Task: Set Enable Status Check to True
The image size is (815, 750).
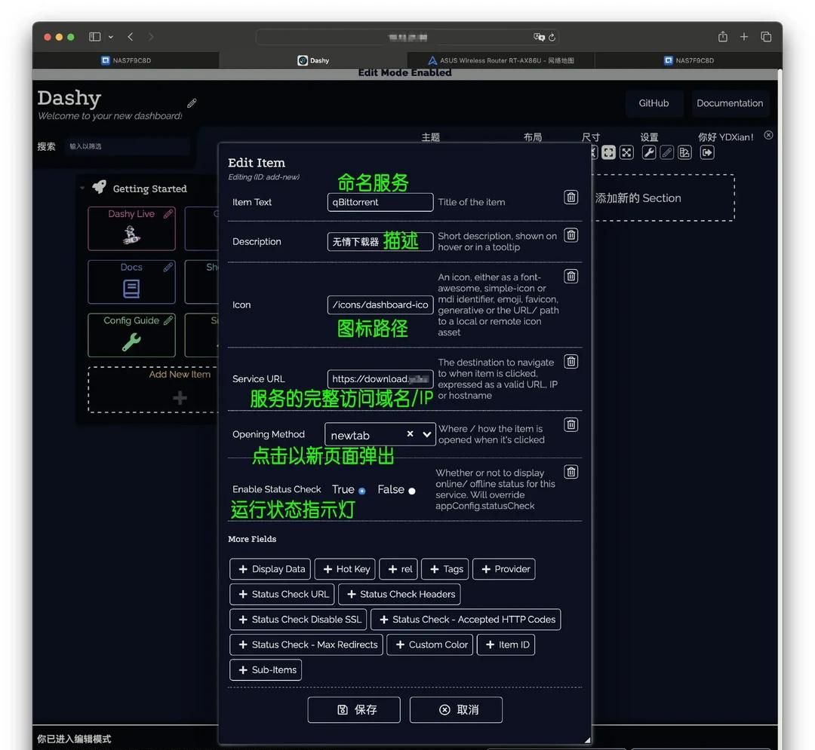Action: click(361, 491)
